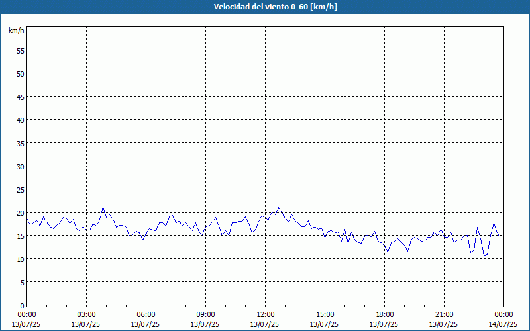Screen dimensions: 530x331
Task: Select the y-axis value 50
Action: click(21, 73)
